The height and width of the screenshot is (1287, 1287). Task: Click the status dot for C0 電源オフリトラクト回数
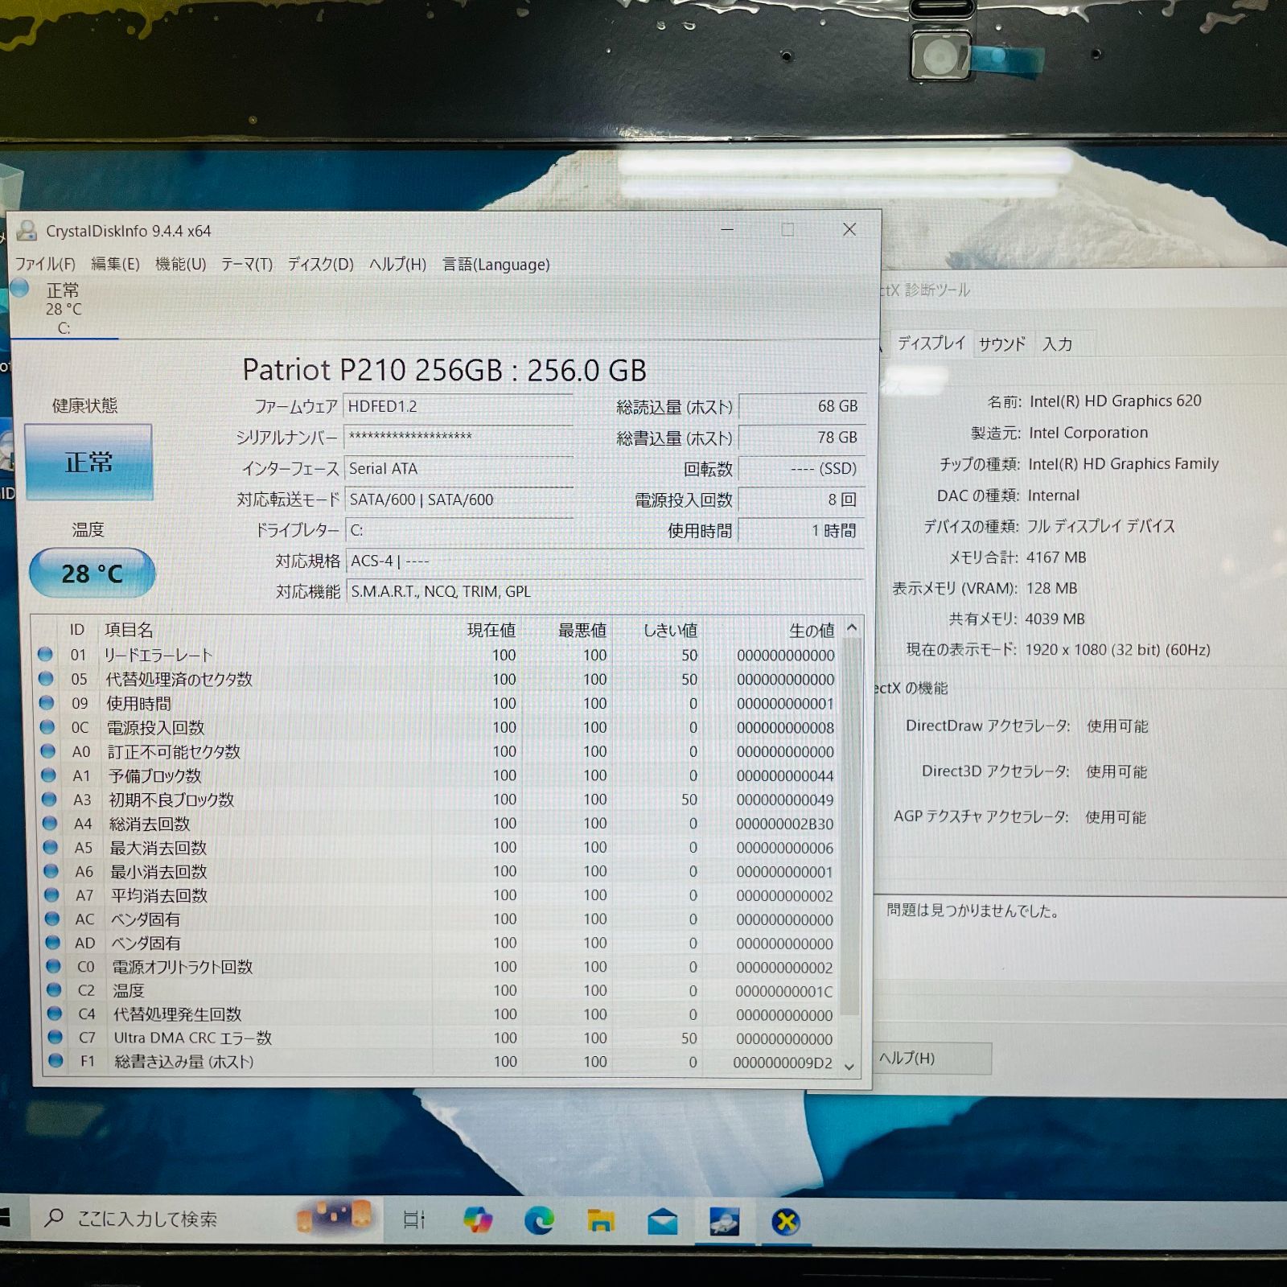pos(54,966)
